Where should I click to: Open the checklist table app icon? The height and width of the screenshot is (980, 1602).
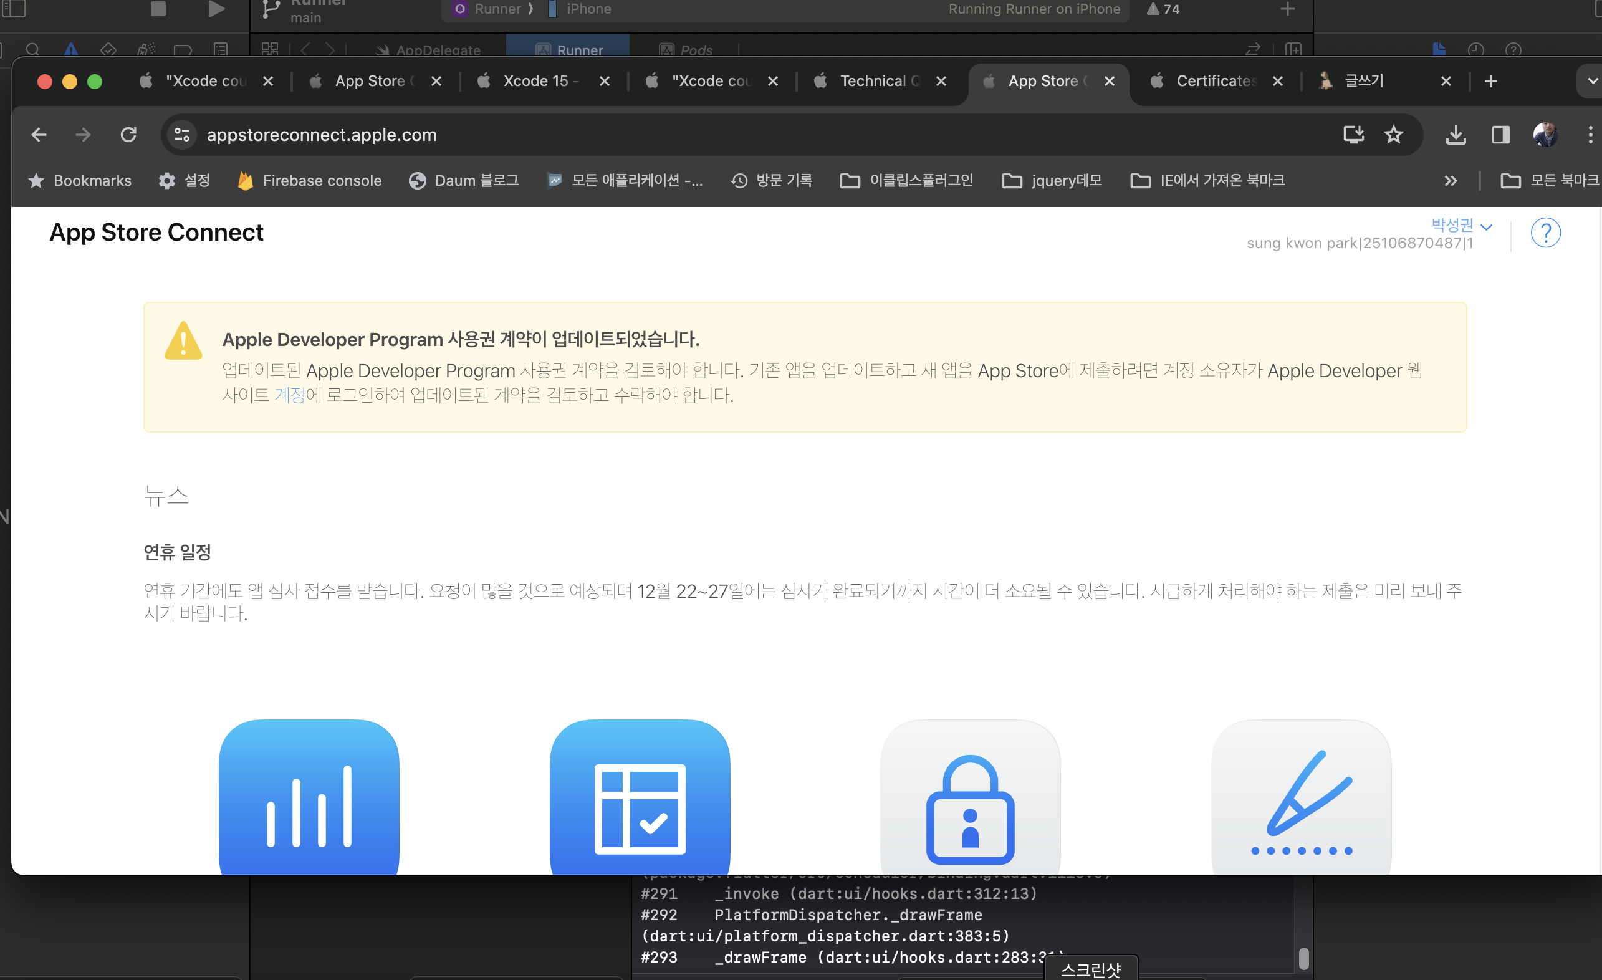click(640, 797)
